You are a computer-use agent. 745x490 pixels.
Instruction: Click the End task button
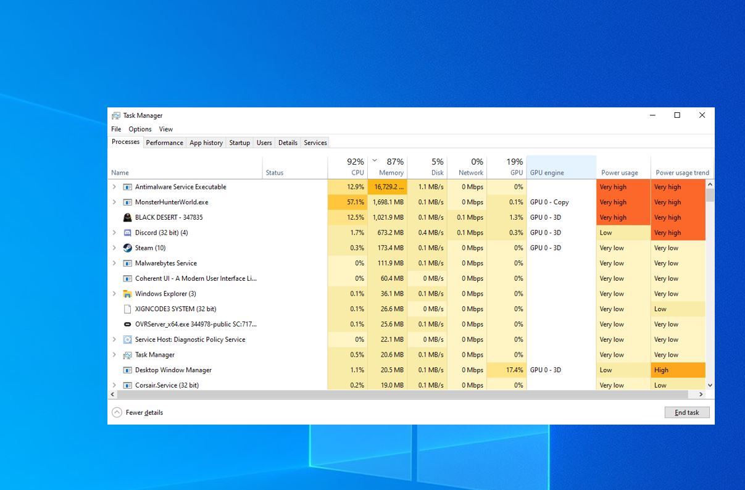click(x=686, y=412)
